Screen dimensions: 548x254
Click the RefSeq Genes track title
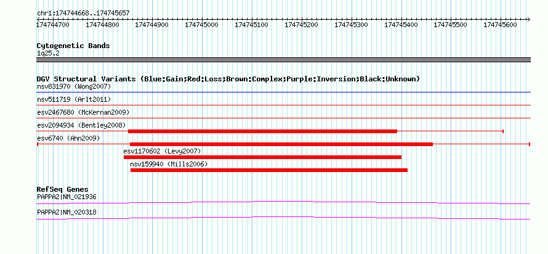[x=63, y=190]
